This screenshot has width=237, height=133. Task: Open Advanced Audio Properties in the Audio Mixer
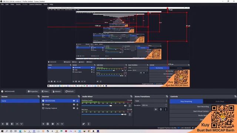pyautogui.click(x=84, y=124)
